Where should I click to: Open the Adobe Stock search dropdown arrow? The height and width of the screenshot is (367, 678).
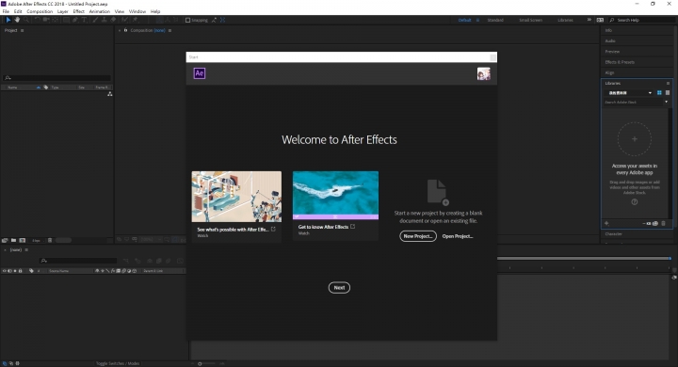pyautogui.click(x=667, y=102)
